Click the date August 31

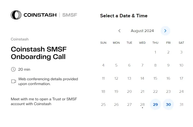click(181, 105)
